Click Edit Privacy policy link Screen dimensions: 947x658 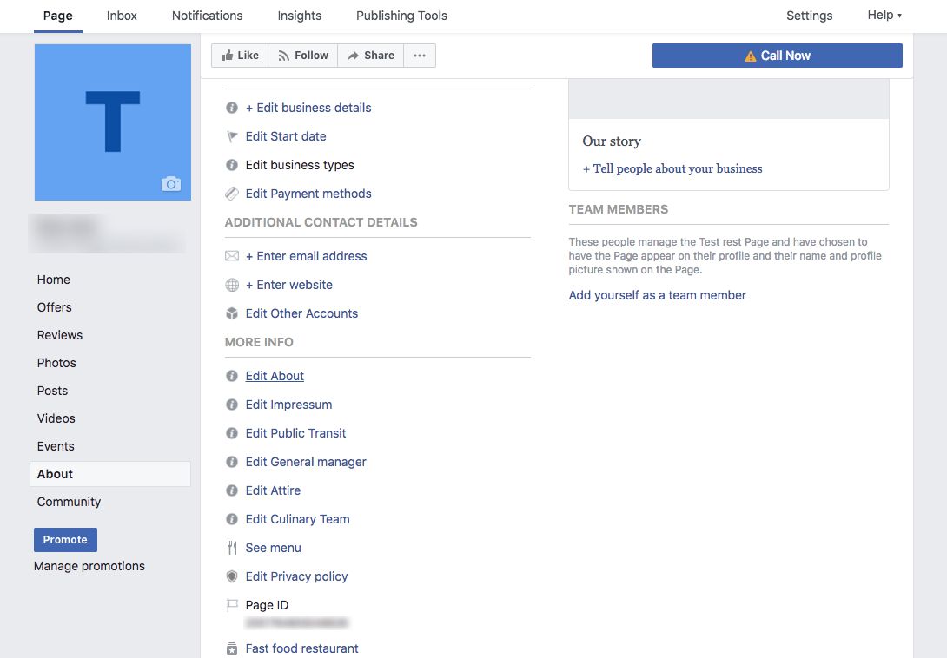[x=296, y=576]
